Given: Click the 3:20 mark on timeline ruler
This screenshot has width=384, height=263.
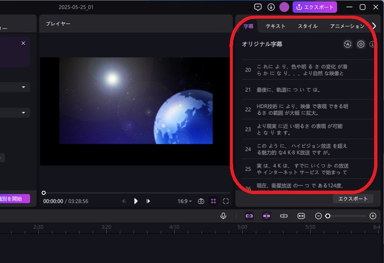Looking at the screenshot, I should coord(106,227).
